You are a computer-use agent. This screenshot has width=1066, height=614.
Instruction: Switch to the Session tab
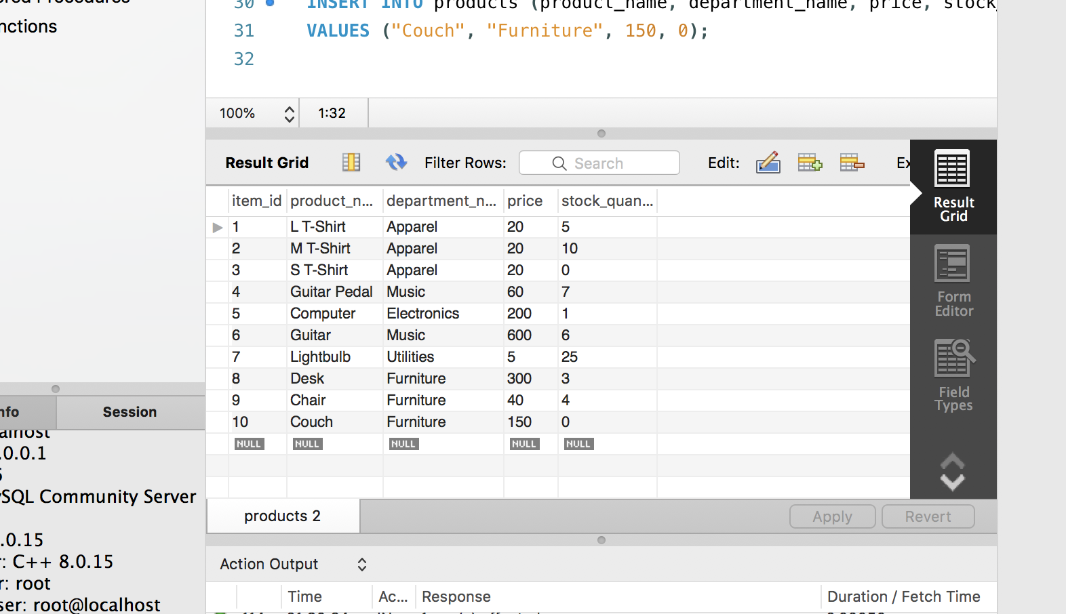tap(130, 412)
